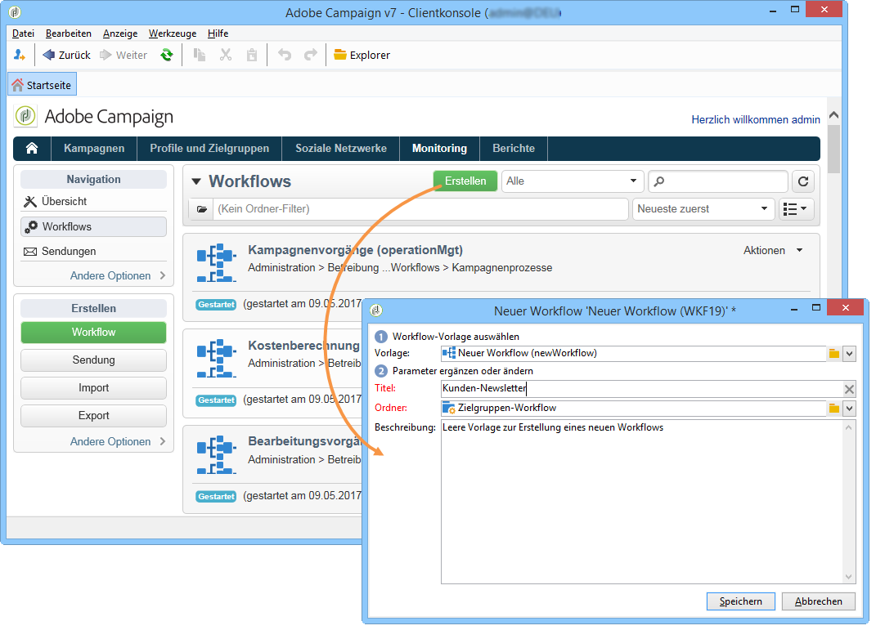Click the user connection icon in toolbar
Image resolution: width=885 pixels, height=639 pixels.
pyautogui.click(x=19, y=55)
